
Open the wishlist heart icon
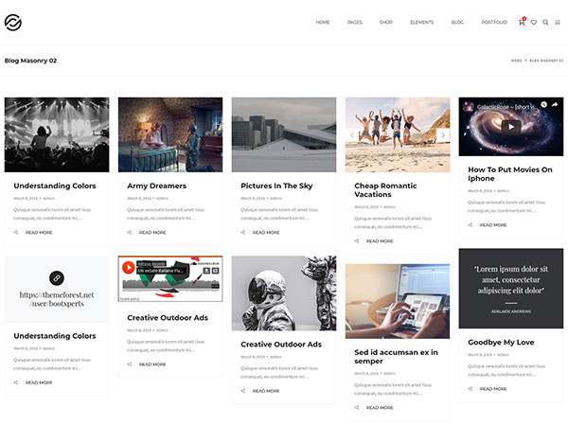tap(534, 23)
